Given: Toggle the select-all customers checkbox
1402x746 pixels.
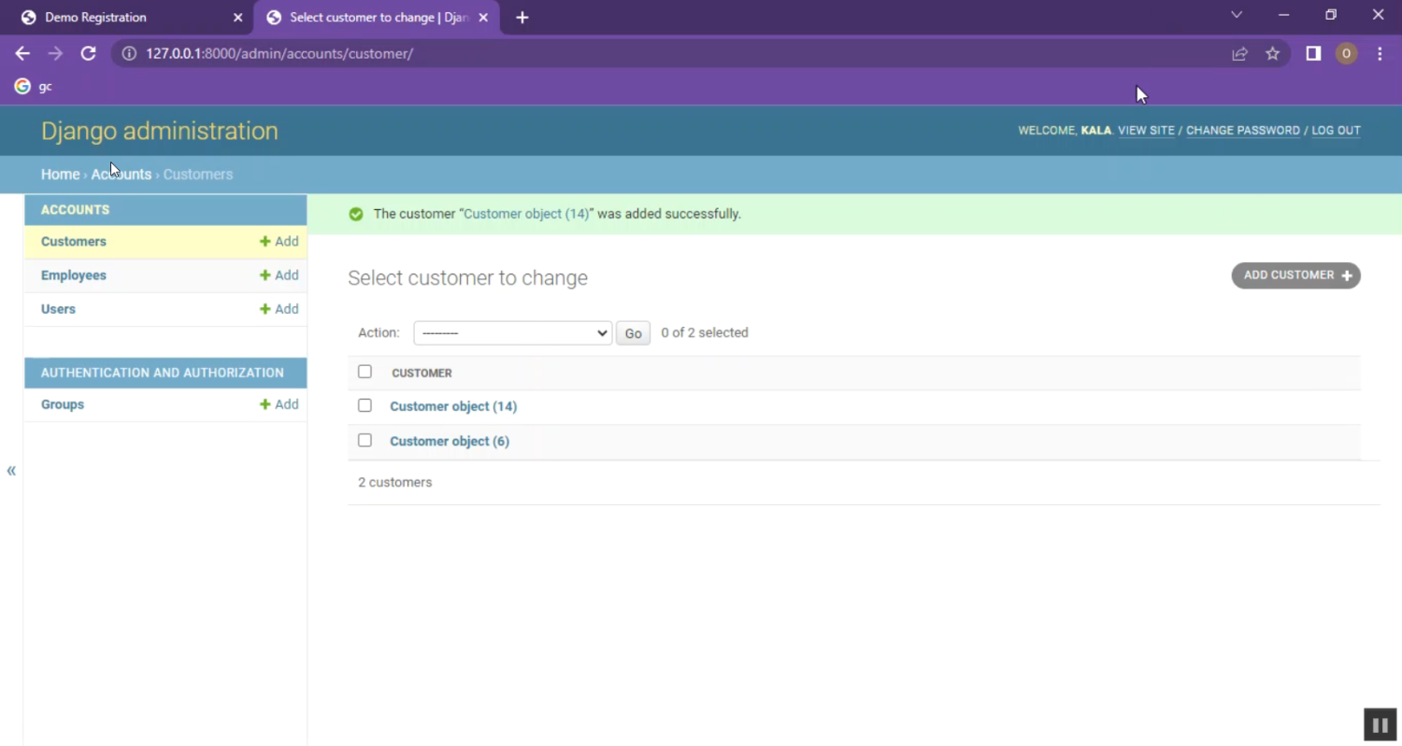Looking at the screenshot, I should 365,372.
